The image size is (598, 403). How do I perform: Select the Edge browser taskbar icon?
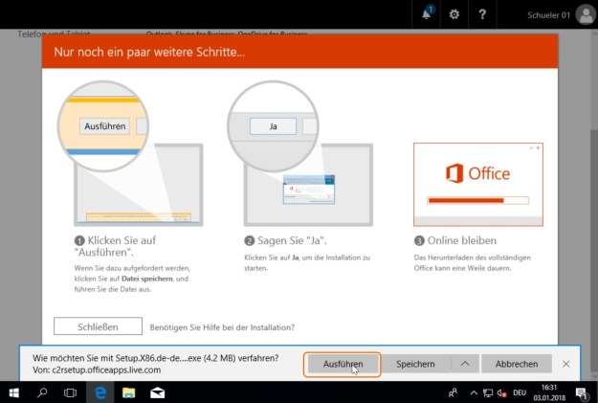click(100, 392)
